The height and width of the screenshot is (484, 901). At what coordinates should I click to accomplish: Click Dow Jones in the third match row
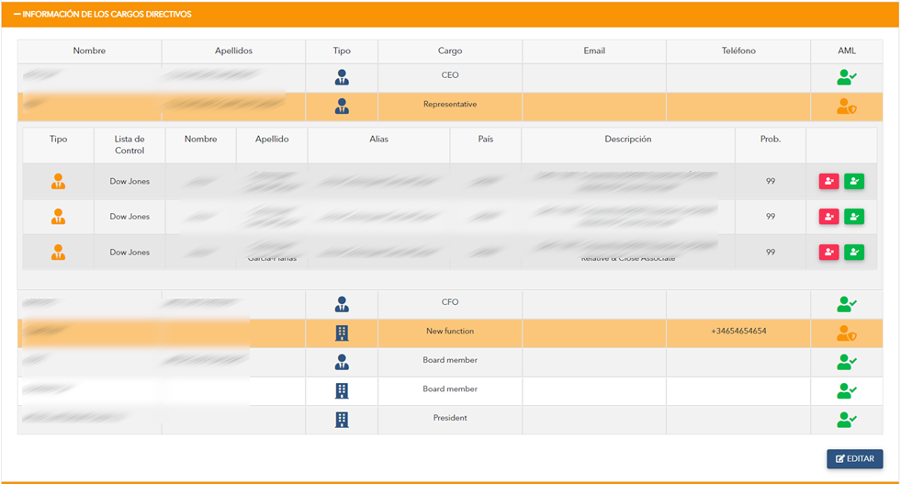pos(130,253)
